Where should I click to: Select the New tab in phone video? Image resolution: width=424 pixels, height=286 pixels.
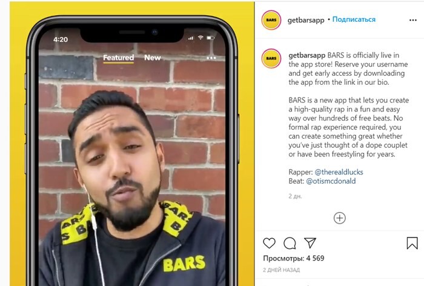153,58
